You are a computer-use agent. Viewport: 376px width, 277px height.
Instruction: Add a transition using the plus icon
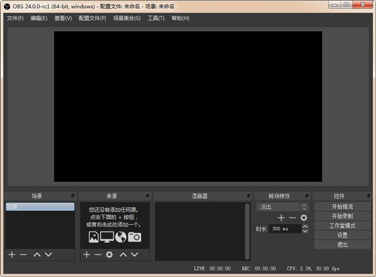pyautogui.click(x=281, y=218)
